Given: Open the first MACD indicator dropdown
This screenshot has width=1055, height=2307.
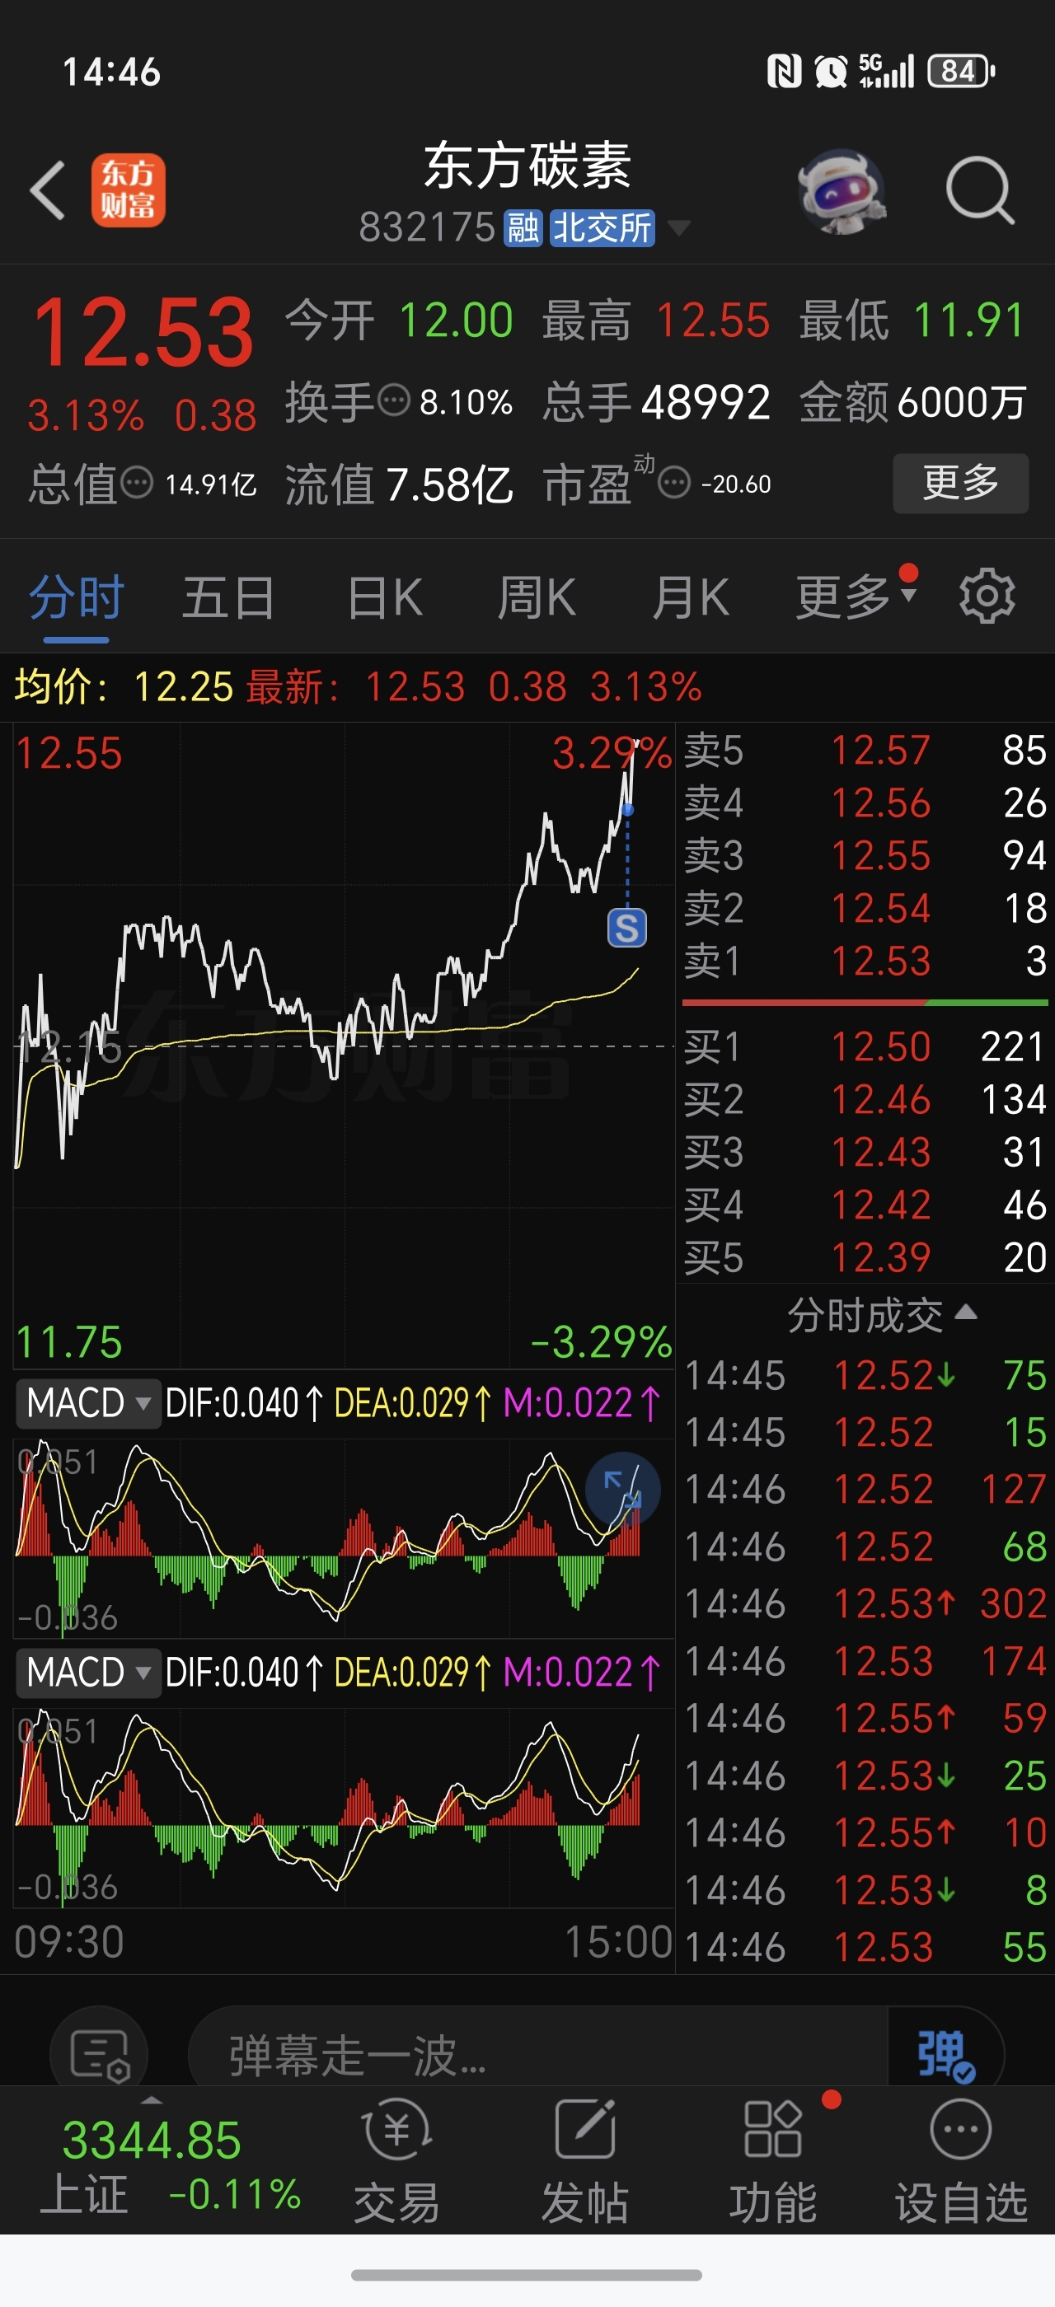Looking at the screenshot, I should pyautogui.click(x=87, y=1402).
